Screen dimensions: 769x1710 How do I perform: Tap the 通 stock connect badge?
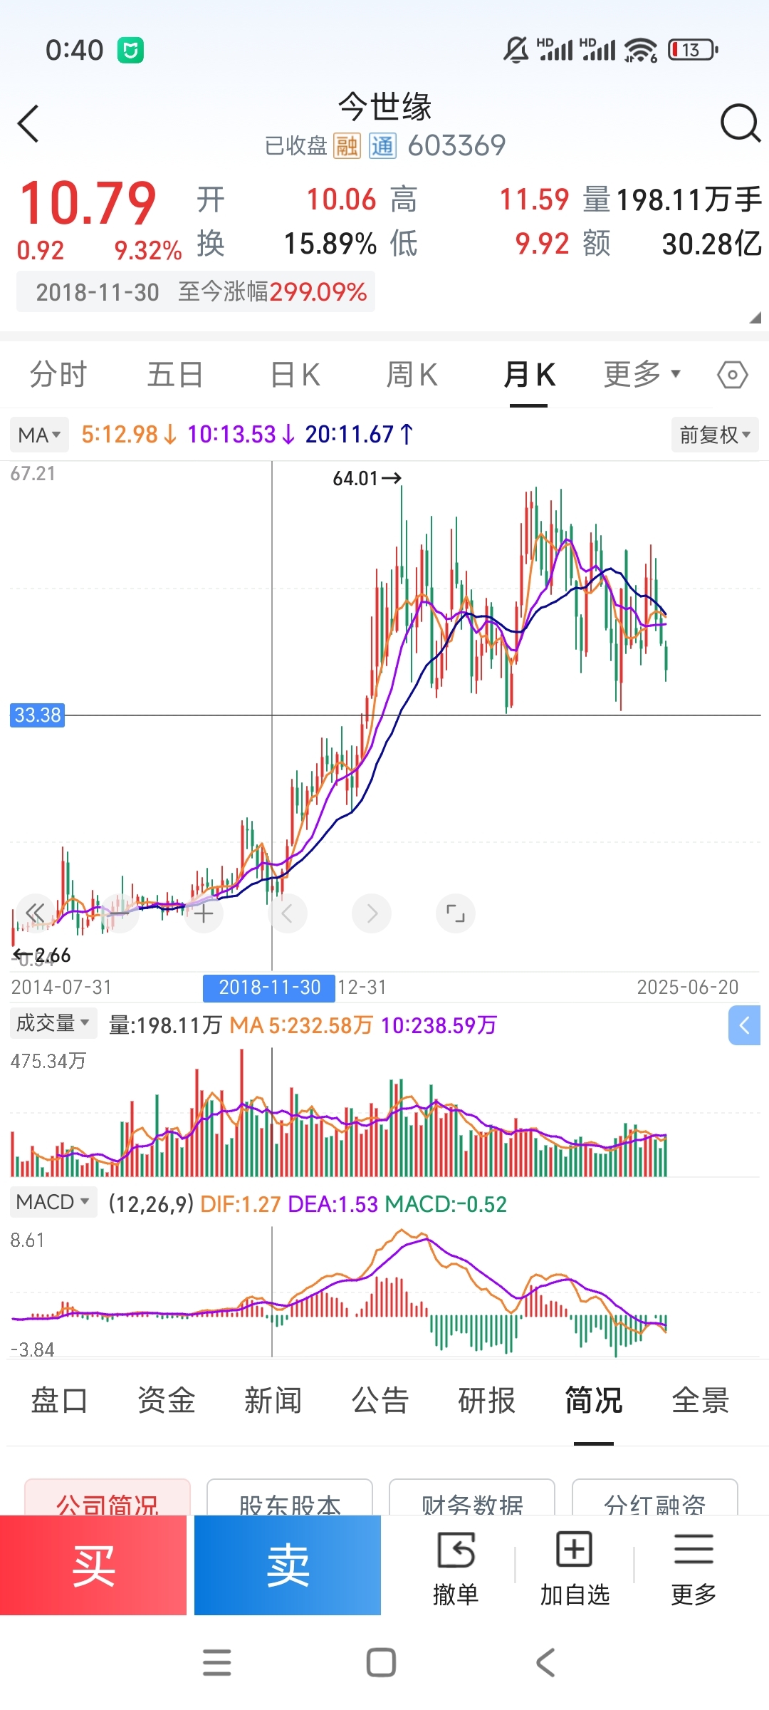coord(382,146)
